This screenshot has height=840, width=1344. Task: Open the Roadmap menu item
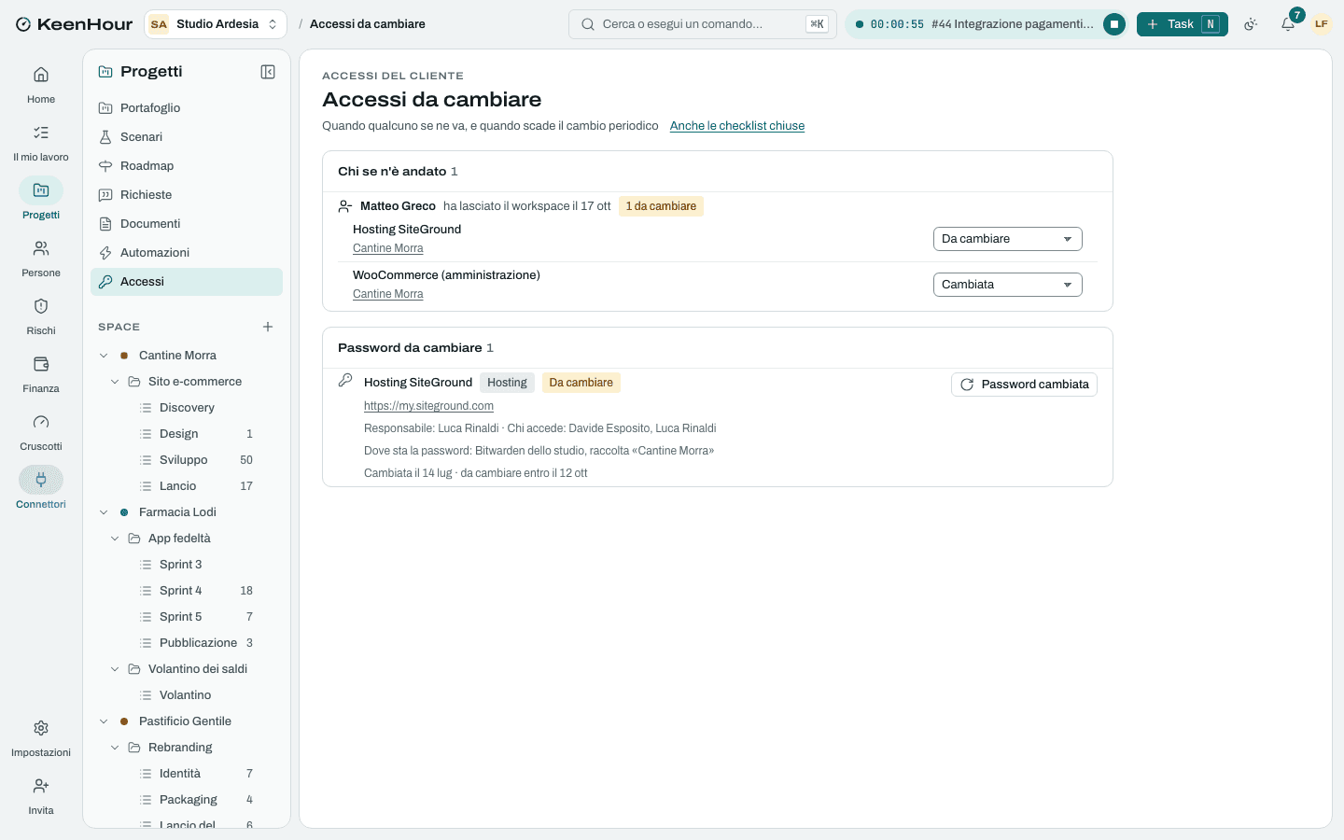(x=187, y=166)
